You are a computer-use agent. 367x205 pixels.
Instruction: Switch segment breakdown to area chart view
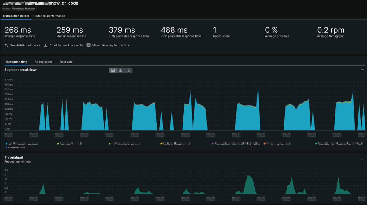(113, 70)
